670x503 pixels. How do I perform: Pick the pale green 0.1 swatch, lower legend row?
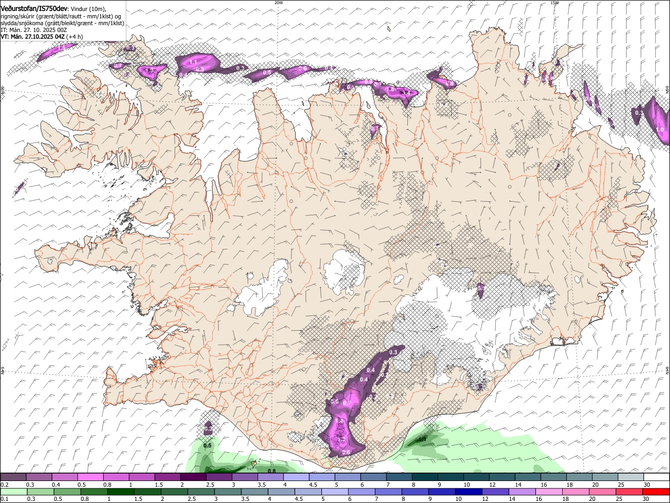click(x=14, y=492)
